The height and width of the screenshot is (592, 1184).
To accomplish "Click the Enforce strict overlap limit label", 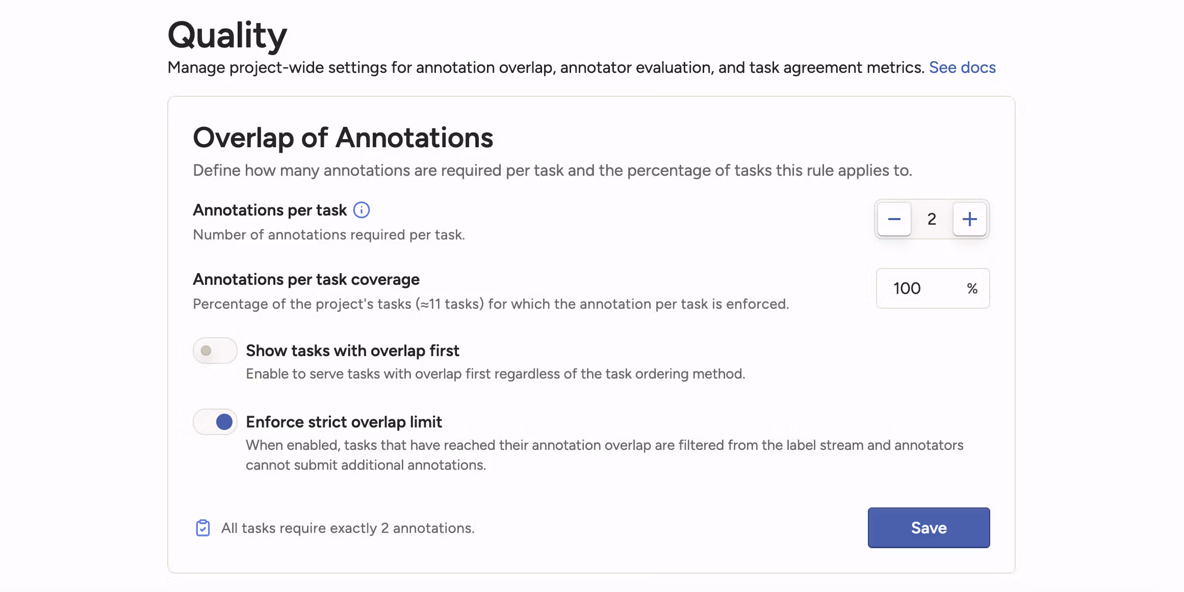I will 344,422.
